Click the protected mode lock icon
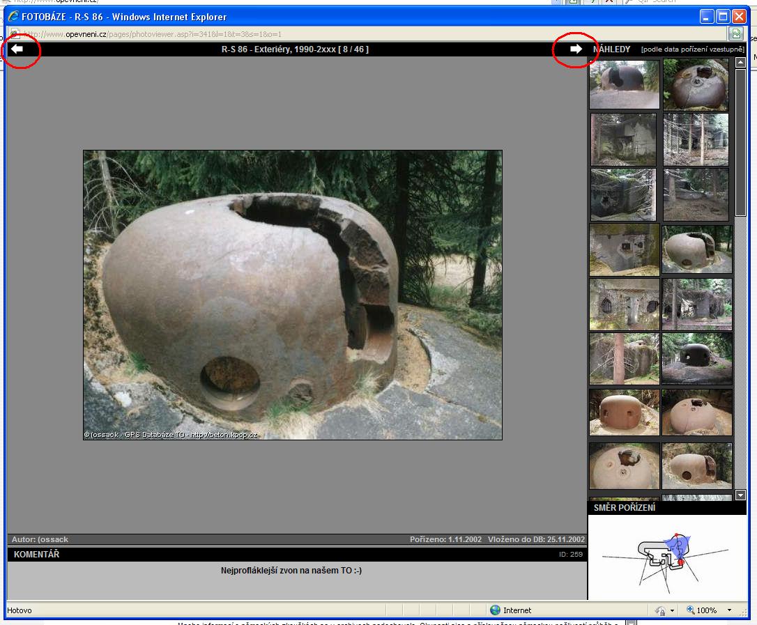 point(660,610)
